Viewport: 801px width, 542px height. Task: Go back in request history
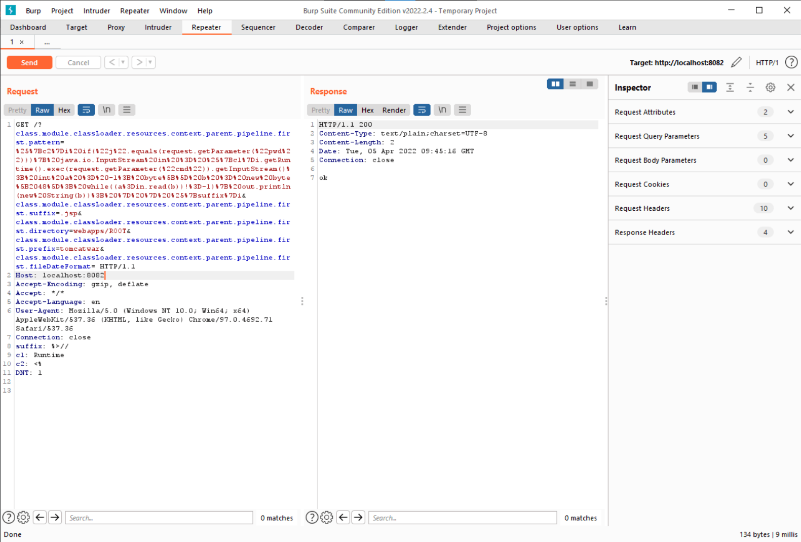(x=111, y=62)
